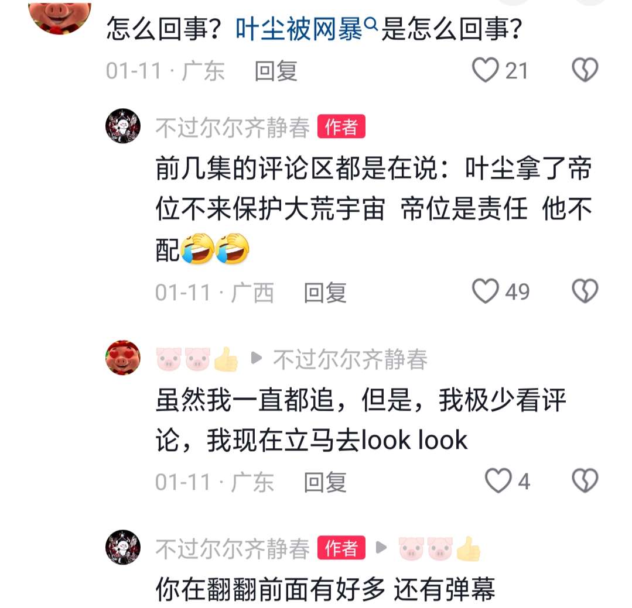Tap 回复 under the 广西 author comment

click(325, 293)
